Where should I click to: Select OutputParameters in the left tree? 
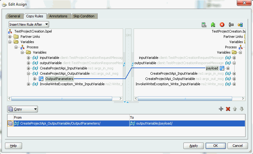pyautogui.click(x=59, y=79)
